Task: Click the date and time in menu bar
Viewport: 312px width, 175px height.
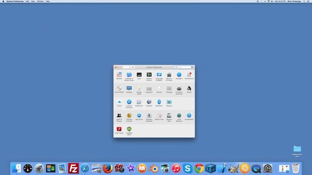Action: click(x=280, y=1)
